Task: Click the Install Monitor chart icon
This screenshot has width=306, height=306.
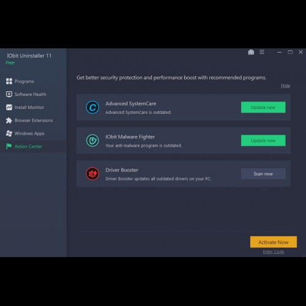Action: click(x=9, y=107)
